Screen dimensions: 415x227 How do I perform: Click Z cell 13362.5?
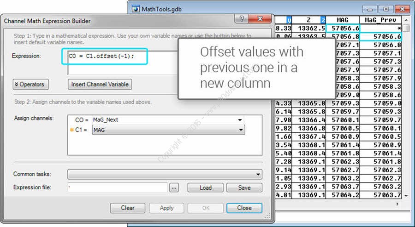(308, 28)
